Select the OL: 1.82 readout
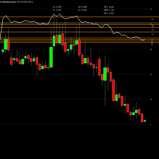Screen dimensions: 159x159 coord(109,13)
